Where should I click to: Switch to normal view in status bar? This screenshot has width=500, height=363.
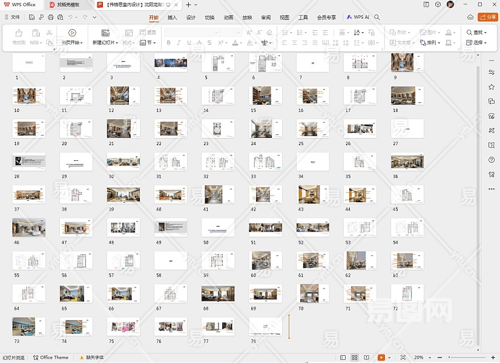coord(343,358)
